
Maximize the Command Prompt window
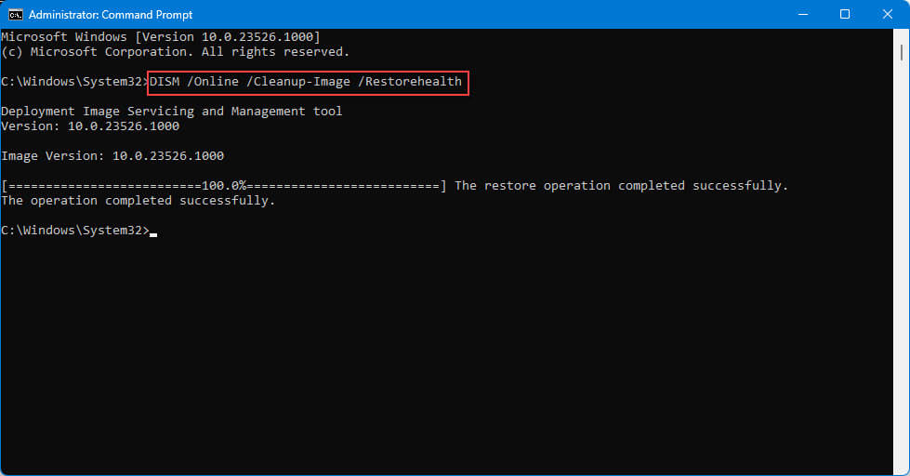click(x=845, y=15)
